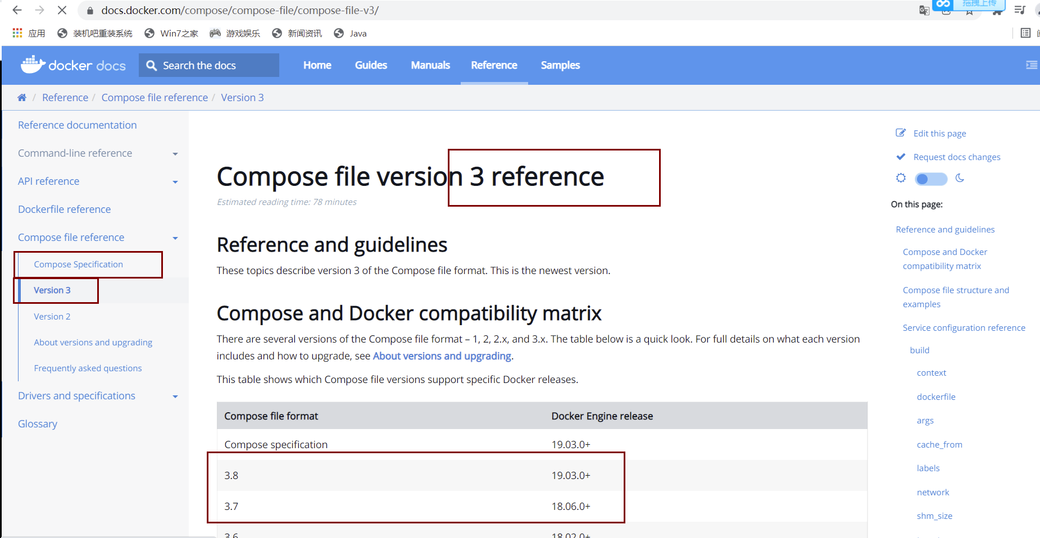Screen dimensions: 1040x538
Task: Click the Search the docs field
Action: coord(209,65)
